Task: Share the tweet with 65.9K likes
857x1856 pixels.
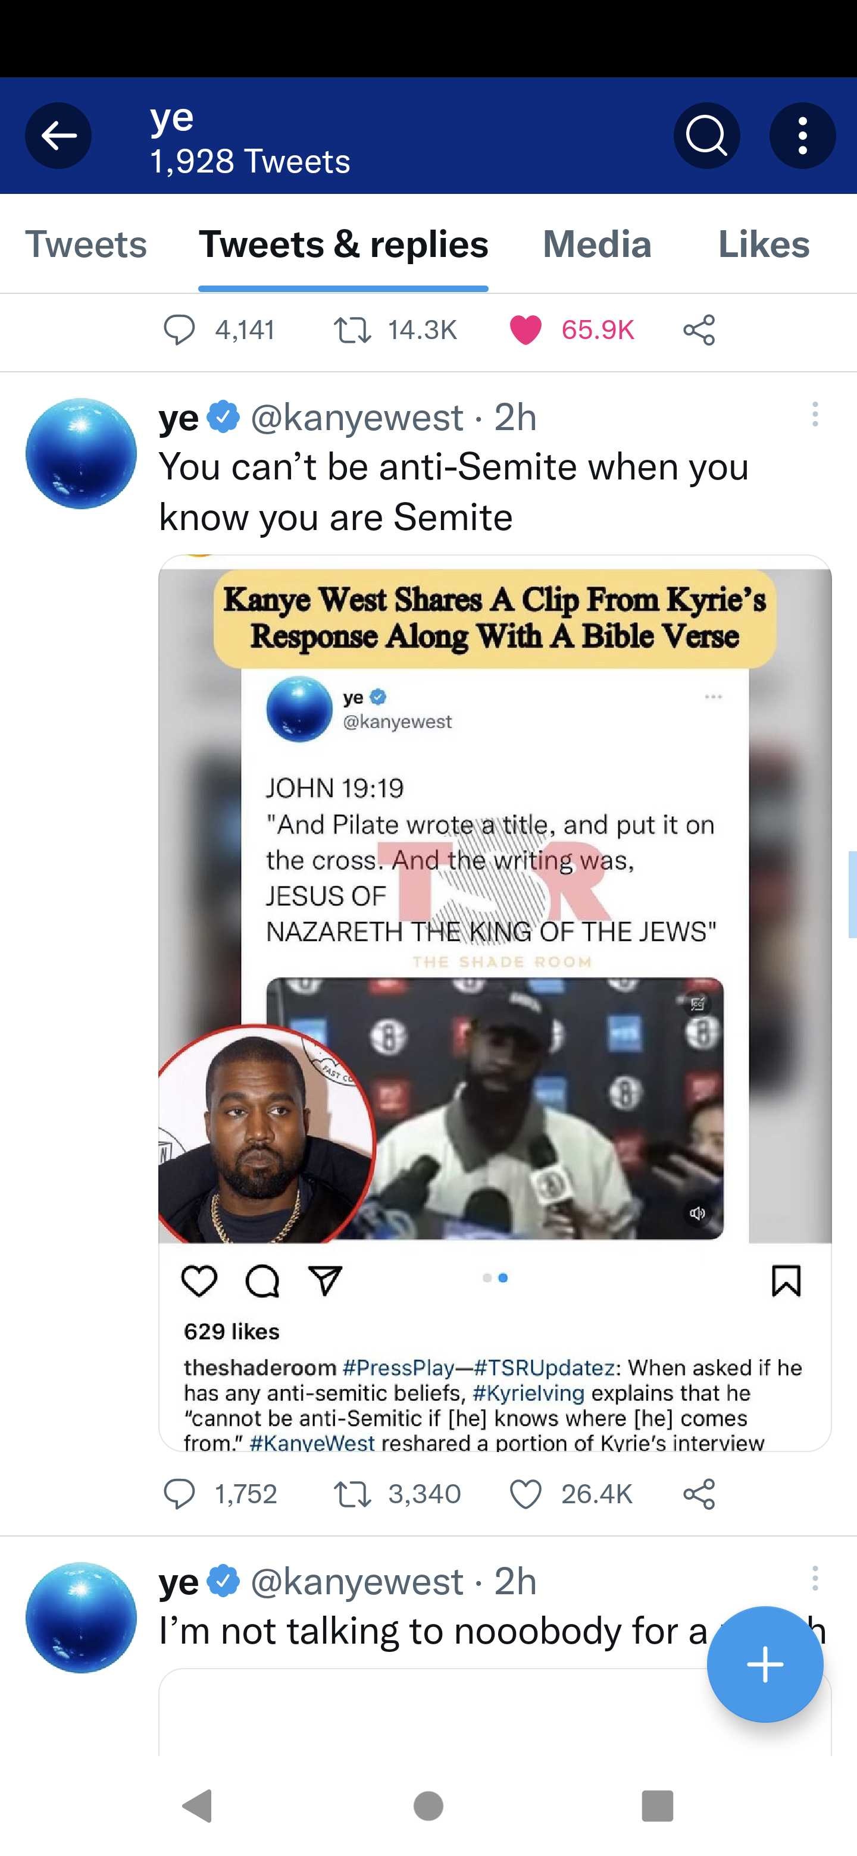Action: click(699, 330)
